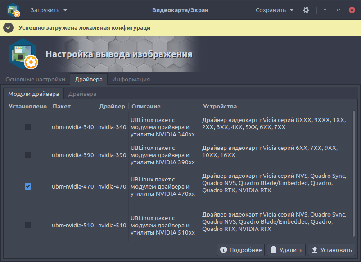The height and width of the screenshot is (262, 361).
Task: Restore the window size
Action: point(338,10)
